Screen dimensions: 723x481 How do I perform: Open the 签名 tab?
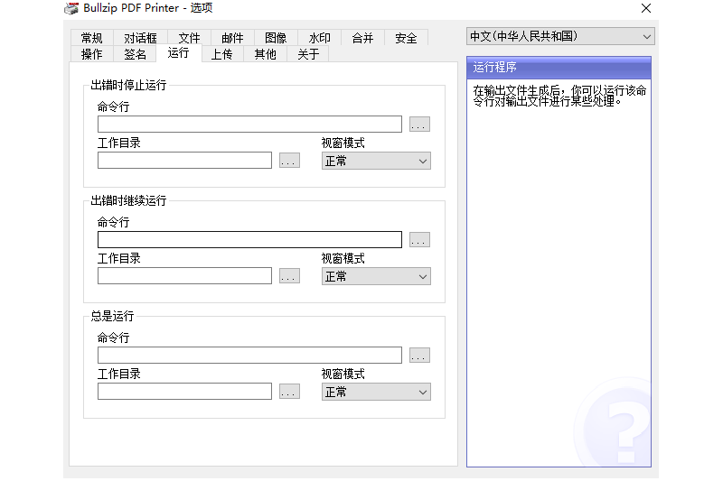[x=135, y=54]
